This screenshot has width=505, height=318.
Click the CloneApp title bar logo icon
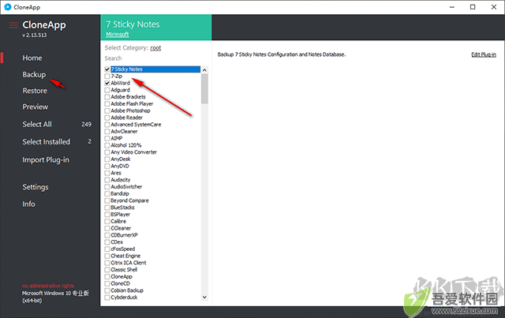(8, 7)
